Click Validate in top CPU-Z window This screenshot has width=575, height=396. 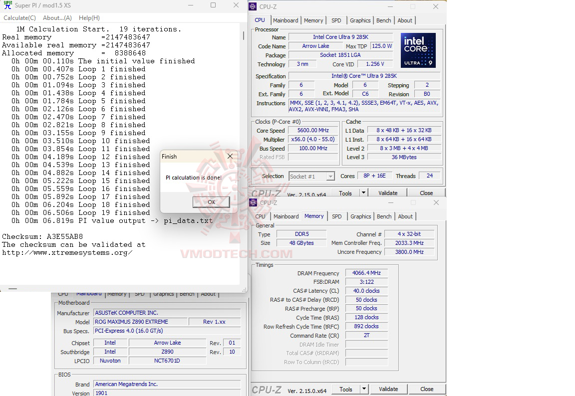click(x=388, y=193)
